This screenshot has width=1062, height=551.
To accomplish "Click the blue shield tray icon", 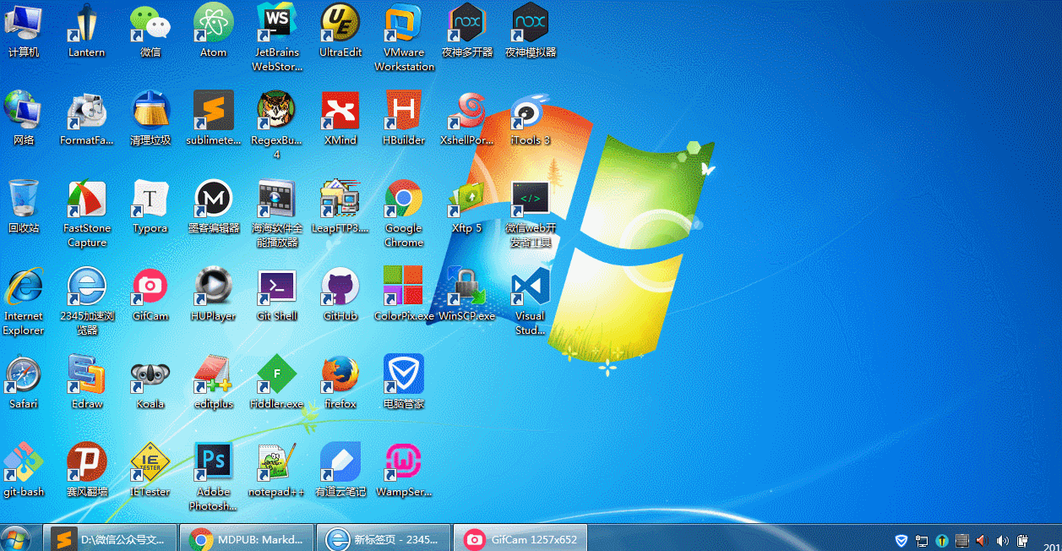I will (x=902, y=541).
